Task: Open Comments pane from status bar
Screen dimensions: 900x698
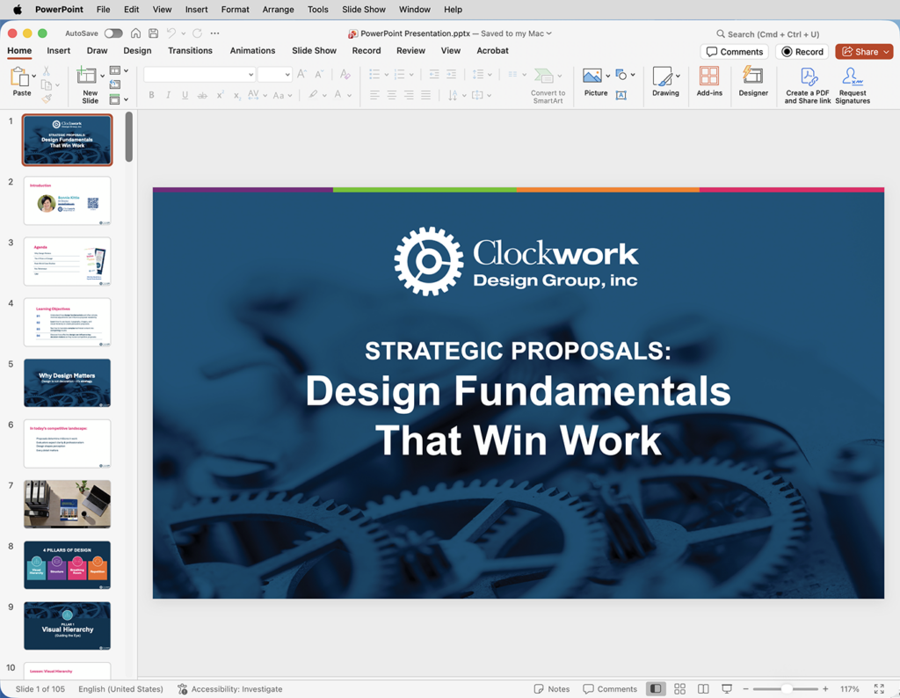Action: 610,689
